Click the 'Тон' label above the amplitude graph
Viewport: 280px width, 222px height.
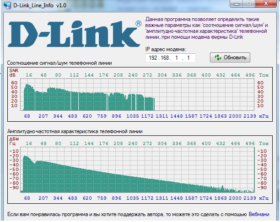click(x=264, y=144)
